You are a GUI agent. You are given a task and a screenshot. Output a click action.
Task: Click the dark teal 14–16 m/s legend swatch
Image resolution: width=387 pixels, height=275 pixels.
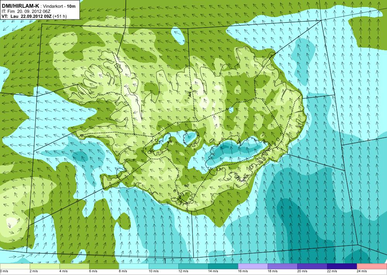point(223,266)
